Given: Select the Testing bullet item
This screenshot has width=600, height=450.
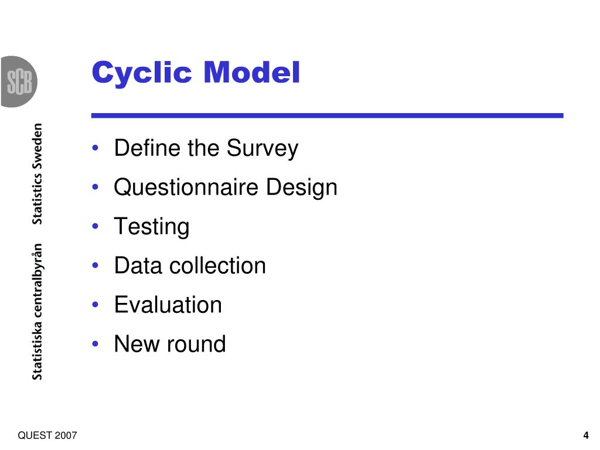Looking at the screenshot, I should point(152,227).
